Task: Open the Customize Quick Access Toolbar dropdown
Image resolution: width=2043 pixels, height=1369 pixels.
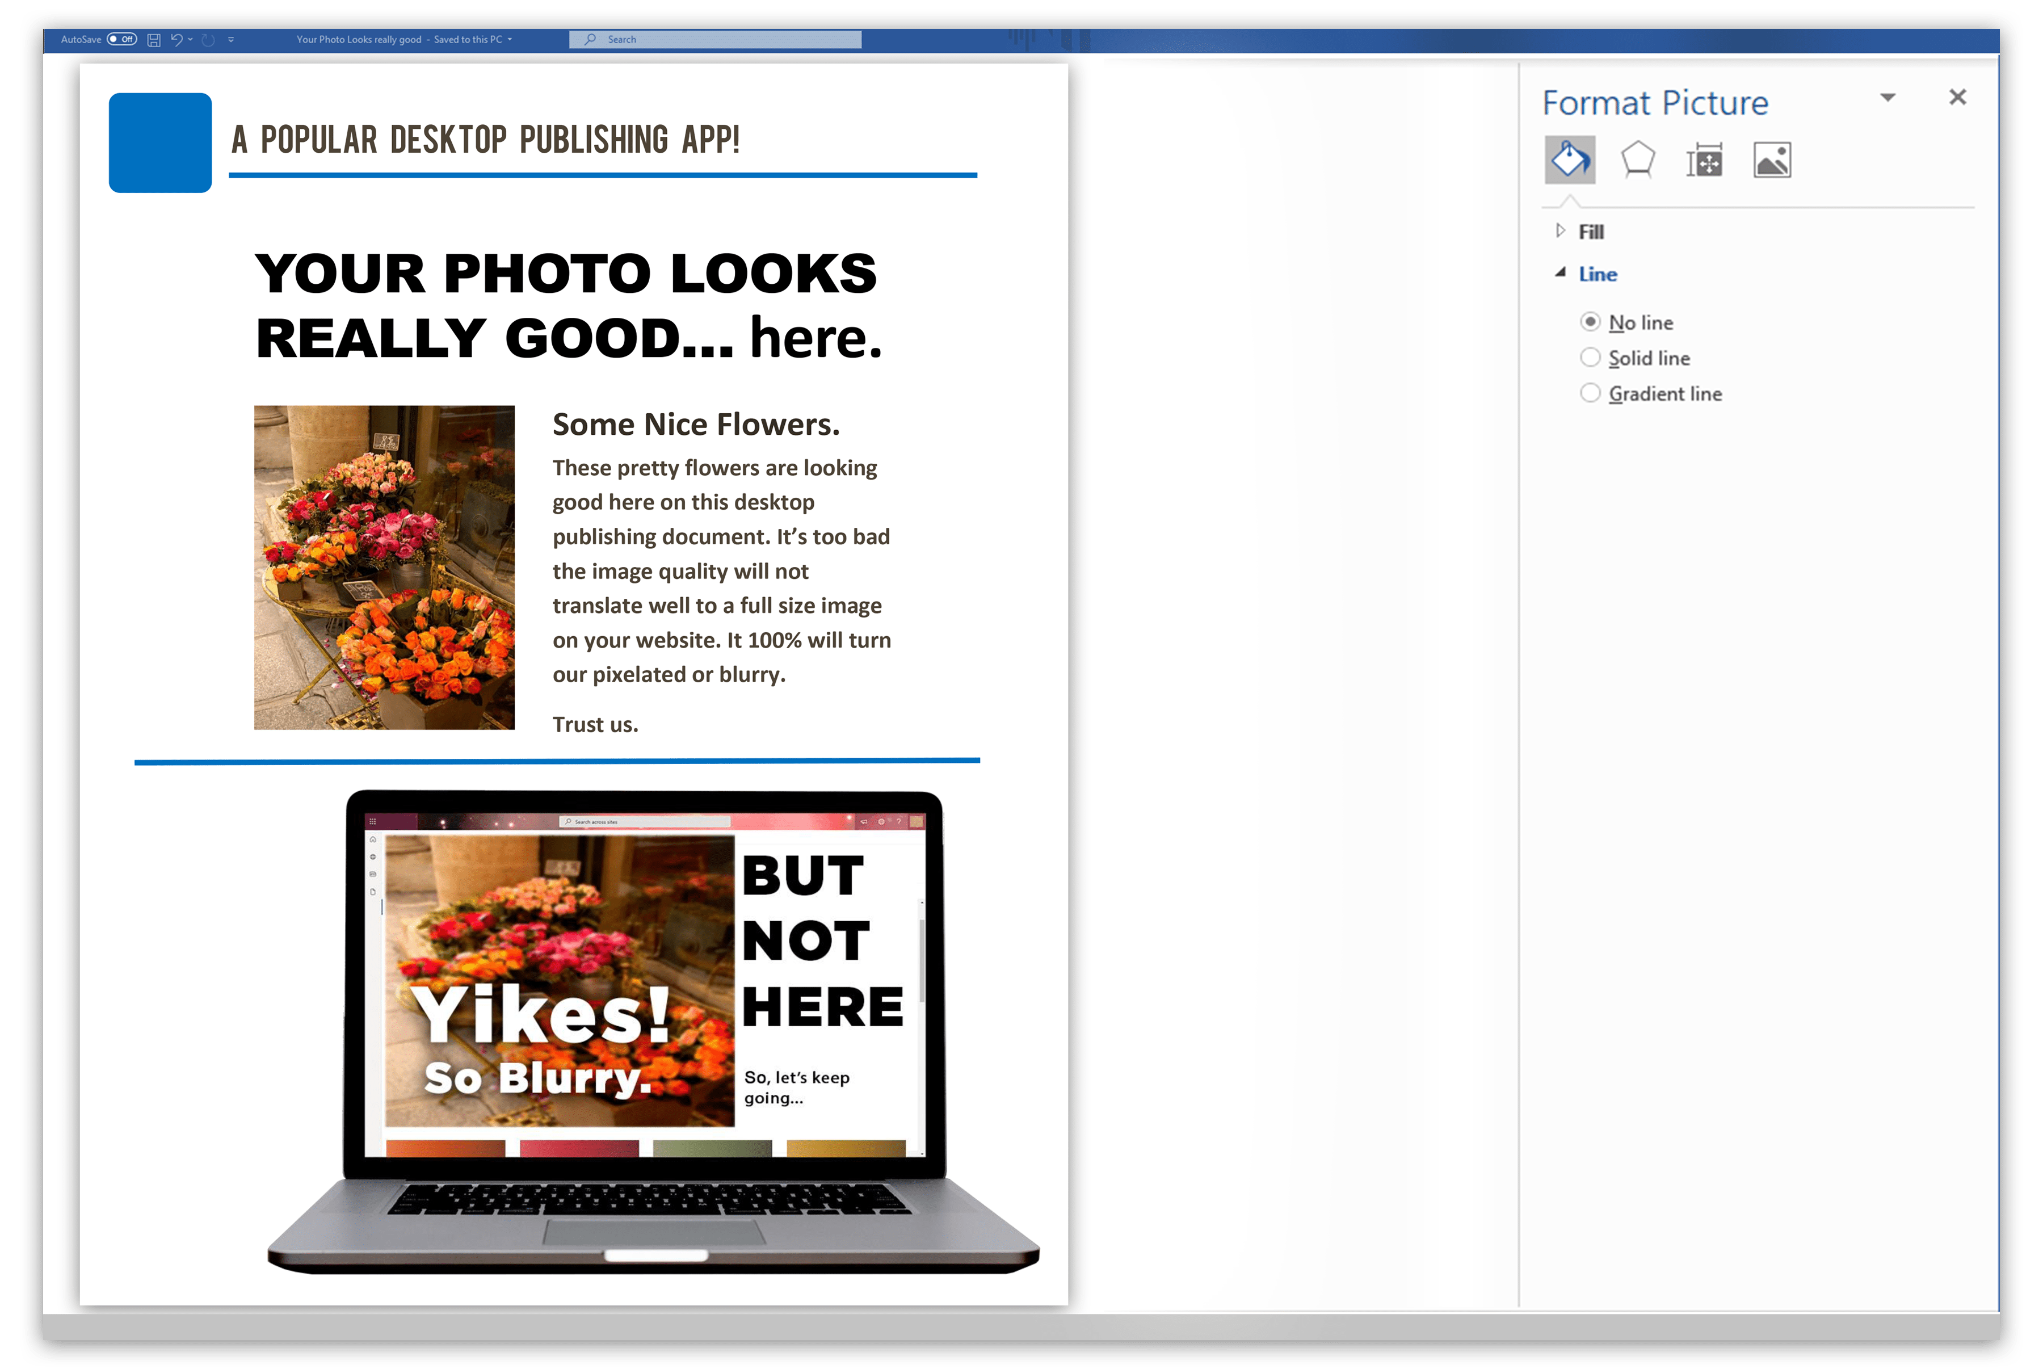Action: pyautogui.click(x=232, y=39)
